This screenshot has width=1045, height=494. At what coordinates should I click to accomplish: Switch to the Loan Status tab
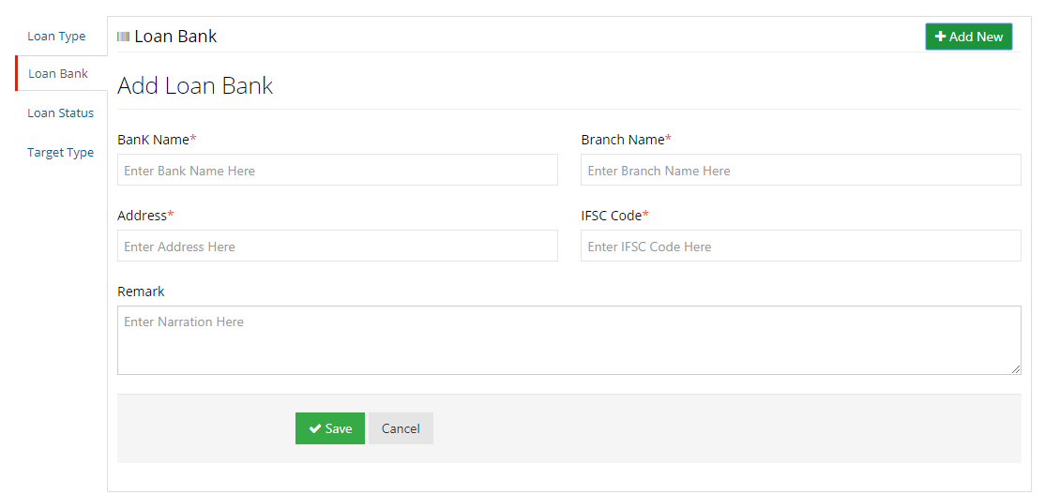click(x=60, y=112)
